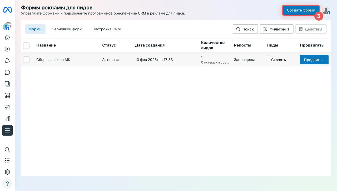Expand the Действия actions menu
The width and height of the screenshot is (337, 191).
(311, 29)
